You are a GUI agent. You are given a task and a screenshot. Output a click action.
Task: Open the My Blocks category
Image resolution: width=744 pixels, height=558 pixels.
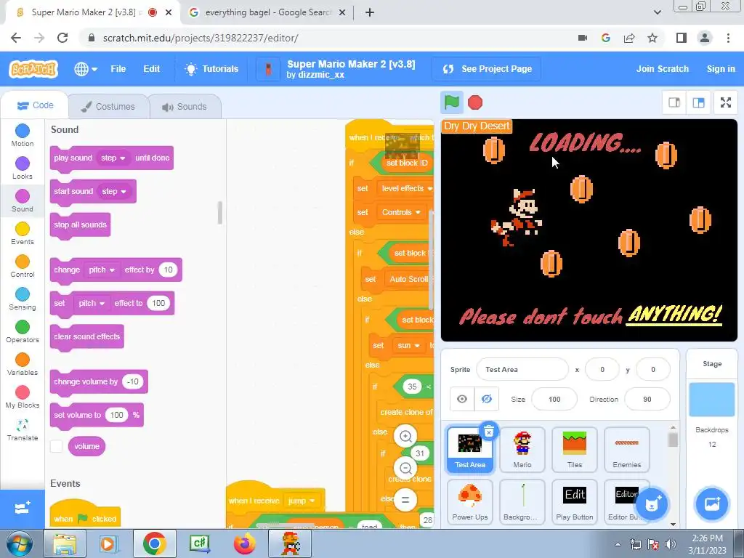click(x=23, y=397)
